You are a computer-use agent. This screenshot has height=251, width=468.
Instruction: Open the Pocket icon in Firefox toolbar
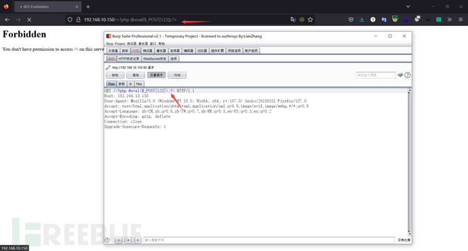351,20
